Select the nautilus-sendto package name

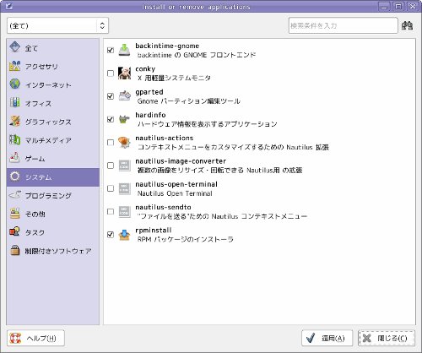point(163,207)
